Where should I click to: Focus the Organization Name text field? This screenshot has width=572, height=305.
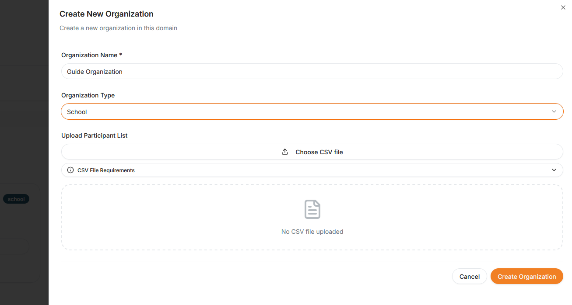pyautogui.click(x=312, y=71)
